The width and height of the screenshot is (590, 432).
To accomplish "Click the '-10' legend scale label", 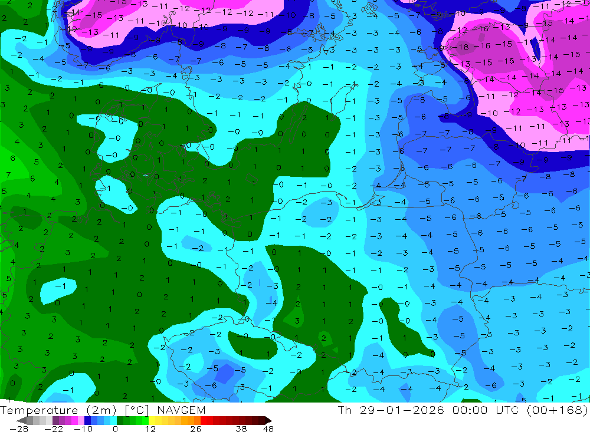I will pyautogui.click(x=83, y=429).
